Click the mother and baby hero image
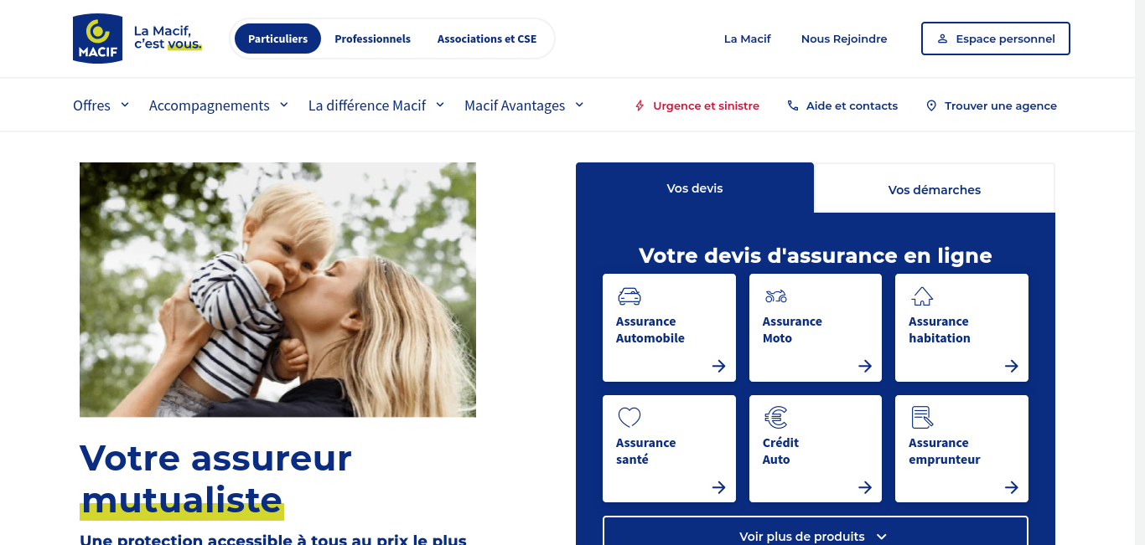The width and height of the screenshot is (1145, 545). 277,290
